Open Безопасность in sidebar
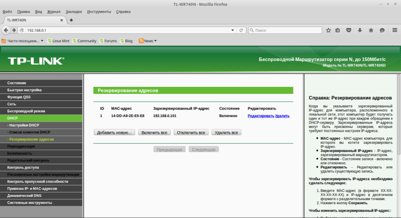 pos(41,153)
